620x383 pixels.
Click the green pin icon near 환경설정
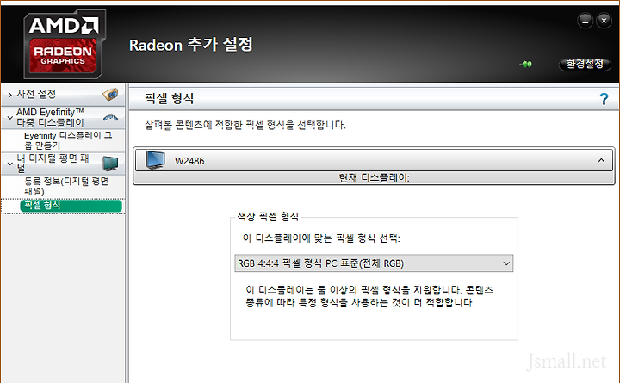pyautogui.click(x=526, y=64)
